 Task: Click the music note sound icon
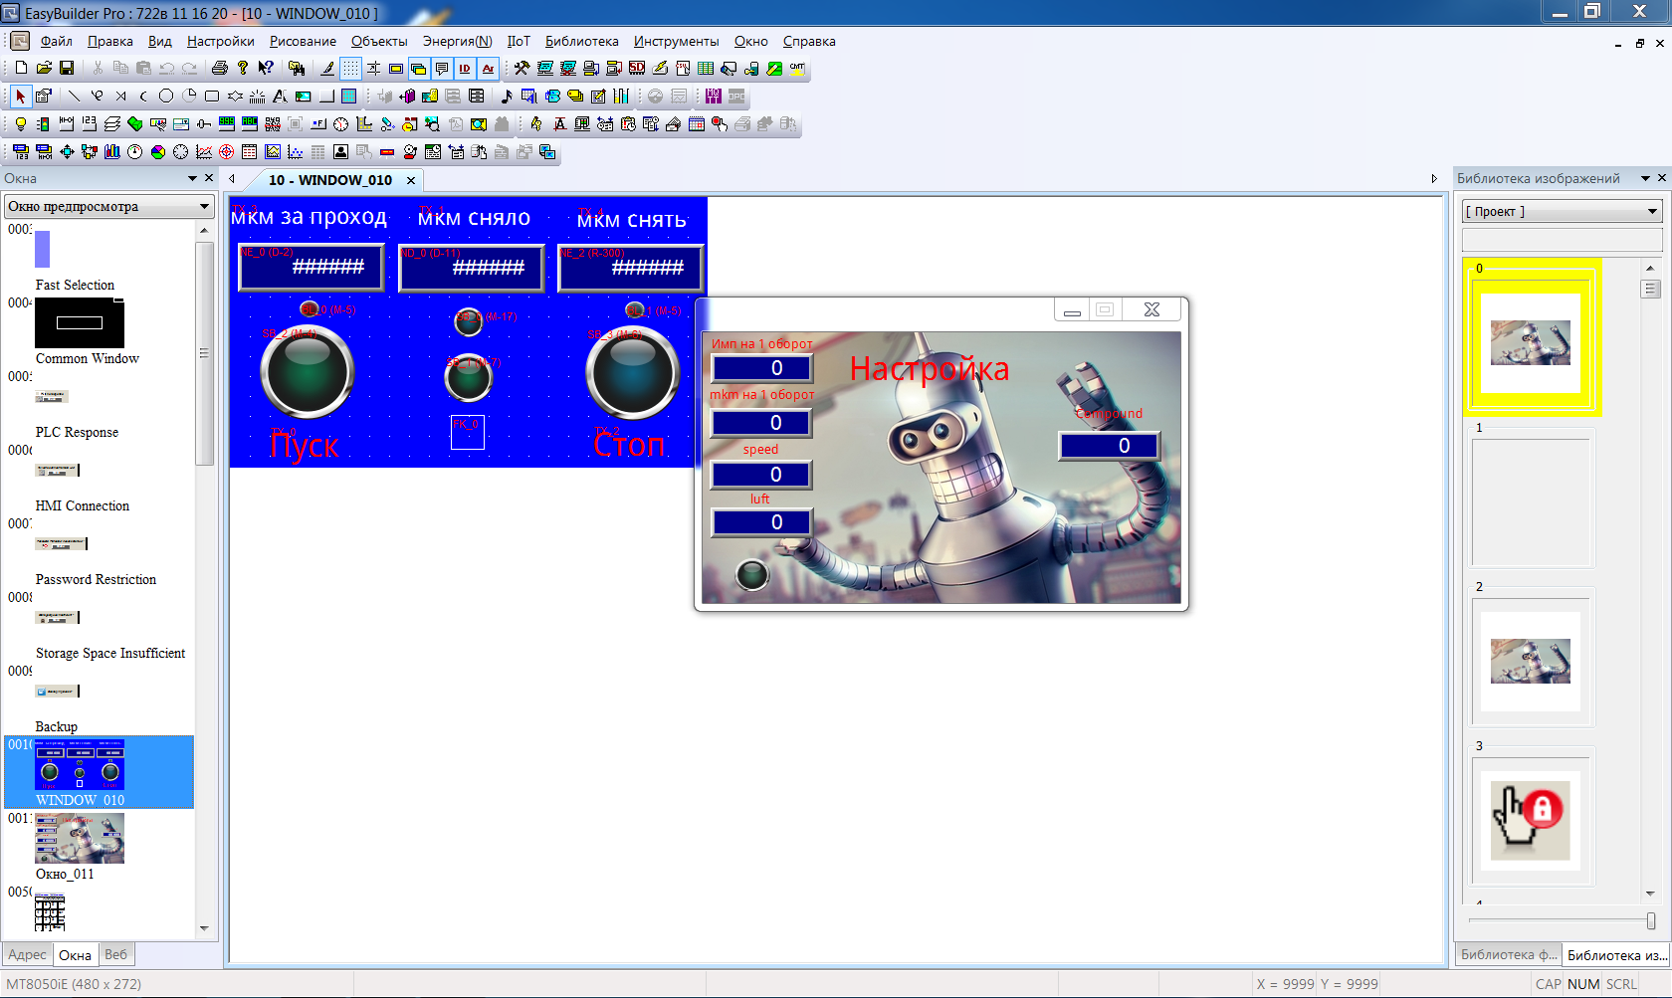pyautogui.click(x=507, y=96)
